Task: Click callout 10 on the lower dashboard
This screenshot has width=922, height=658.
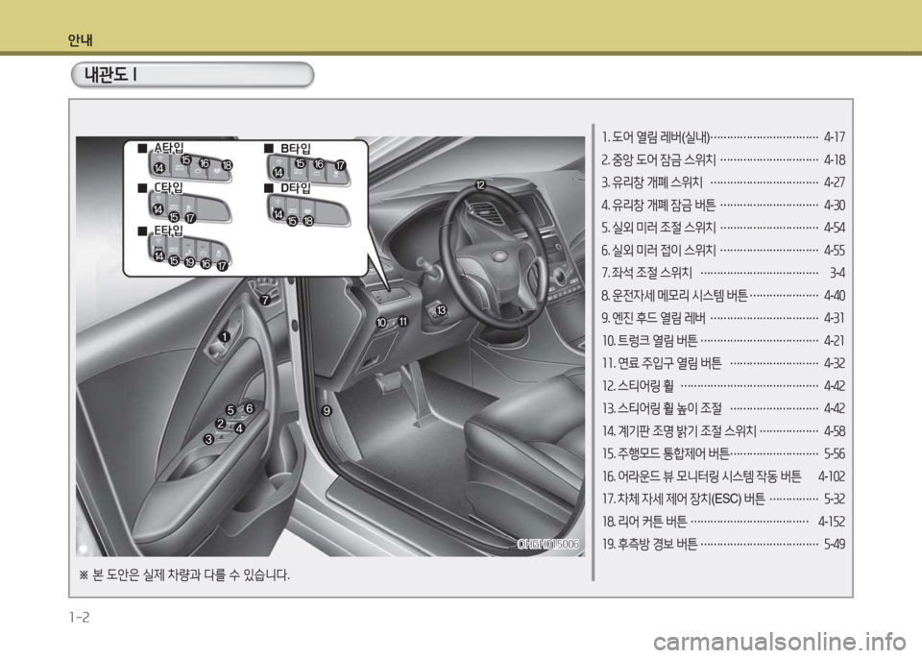Action: tap(382, 321)
